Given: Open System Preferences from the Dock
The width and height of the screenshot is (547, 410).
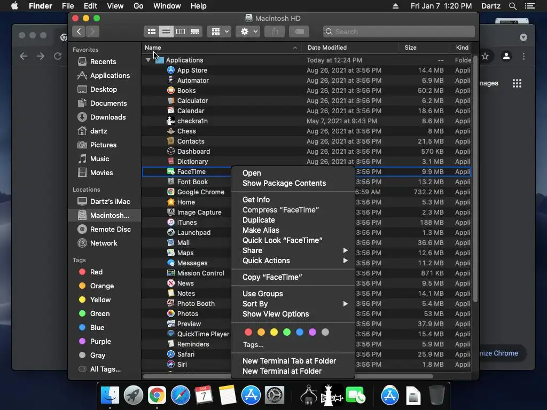Looking at the screenshot, I should tap(275, 396).
